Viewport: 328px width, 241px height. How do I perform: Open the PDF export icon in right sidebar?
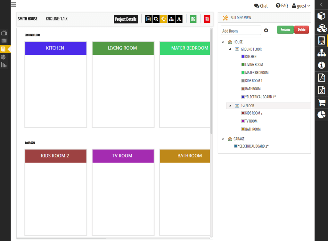321,78
